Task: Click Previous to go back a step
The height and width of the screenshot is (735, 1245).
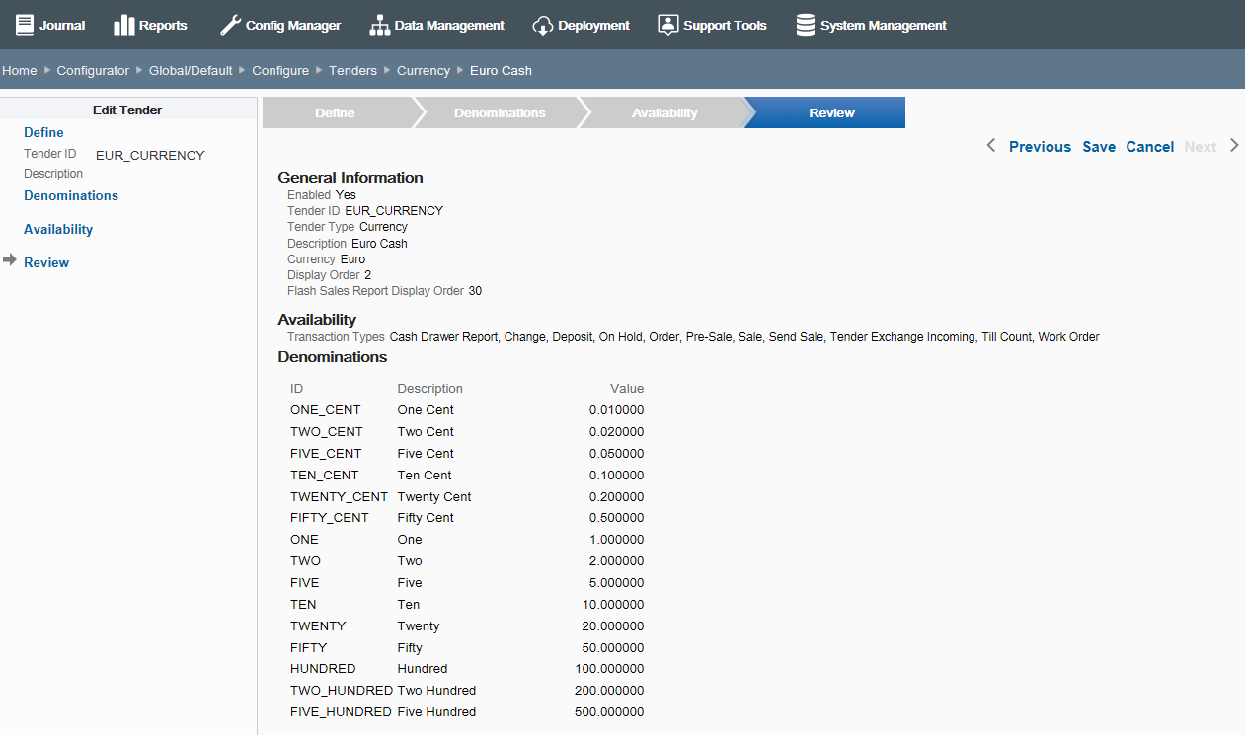Action: click(x=1039, y=146)
